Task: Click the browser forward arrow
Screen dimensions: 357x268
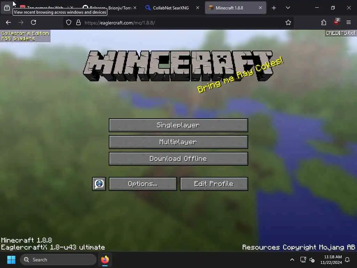Action: click(21, 22)
